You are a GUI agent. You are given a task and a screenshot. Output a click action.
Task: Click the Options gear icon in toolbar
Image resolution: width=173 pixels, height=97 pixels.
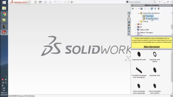pos(72,2)
